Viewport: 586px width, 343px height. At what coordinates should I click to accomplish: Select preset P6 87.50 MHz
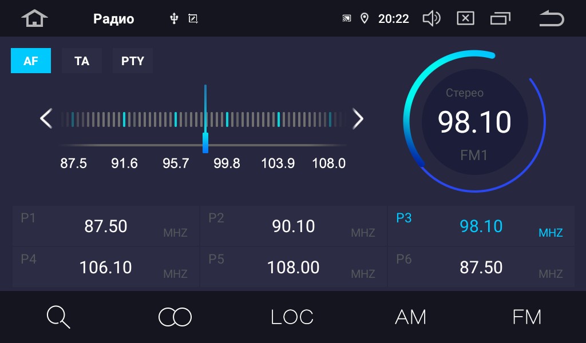tap(481, 267)
